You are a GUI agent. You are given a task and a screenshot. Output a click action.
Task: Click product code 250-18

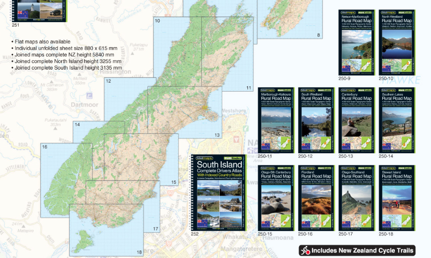tap(386, 234)
